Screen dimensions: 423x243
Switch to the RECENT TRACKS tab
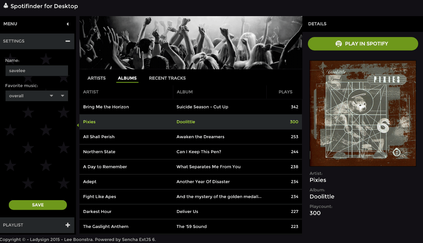click(x=167, y=78)
